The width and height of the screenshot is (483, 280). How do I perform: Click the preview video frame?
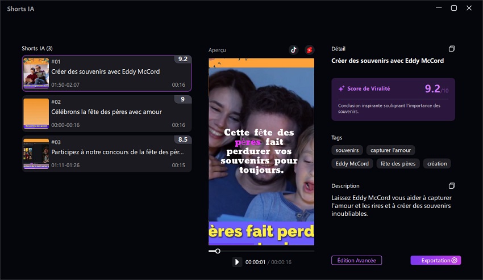261,152
